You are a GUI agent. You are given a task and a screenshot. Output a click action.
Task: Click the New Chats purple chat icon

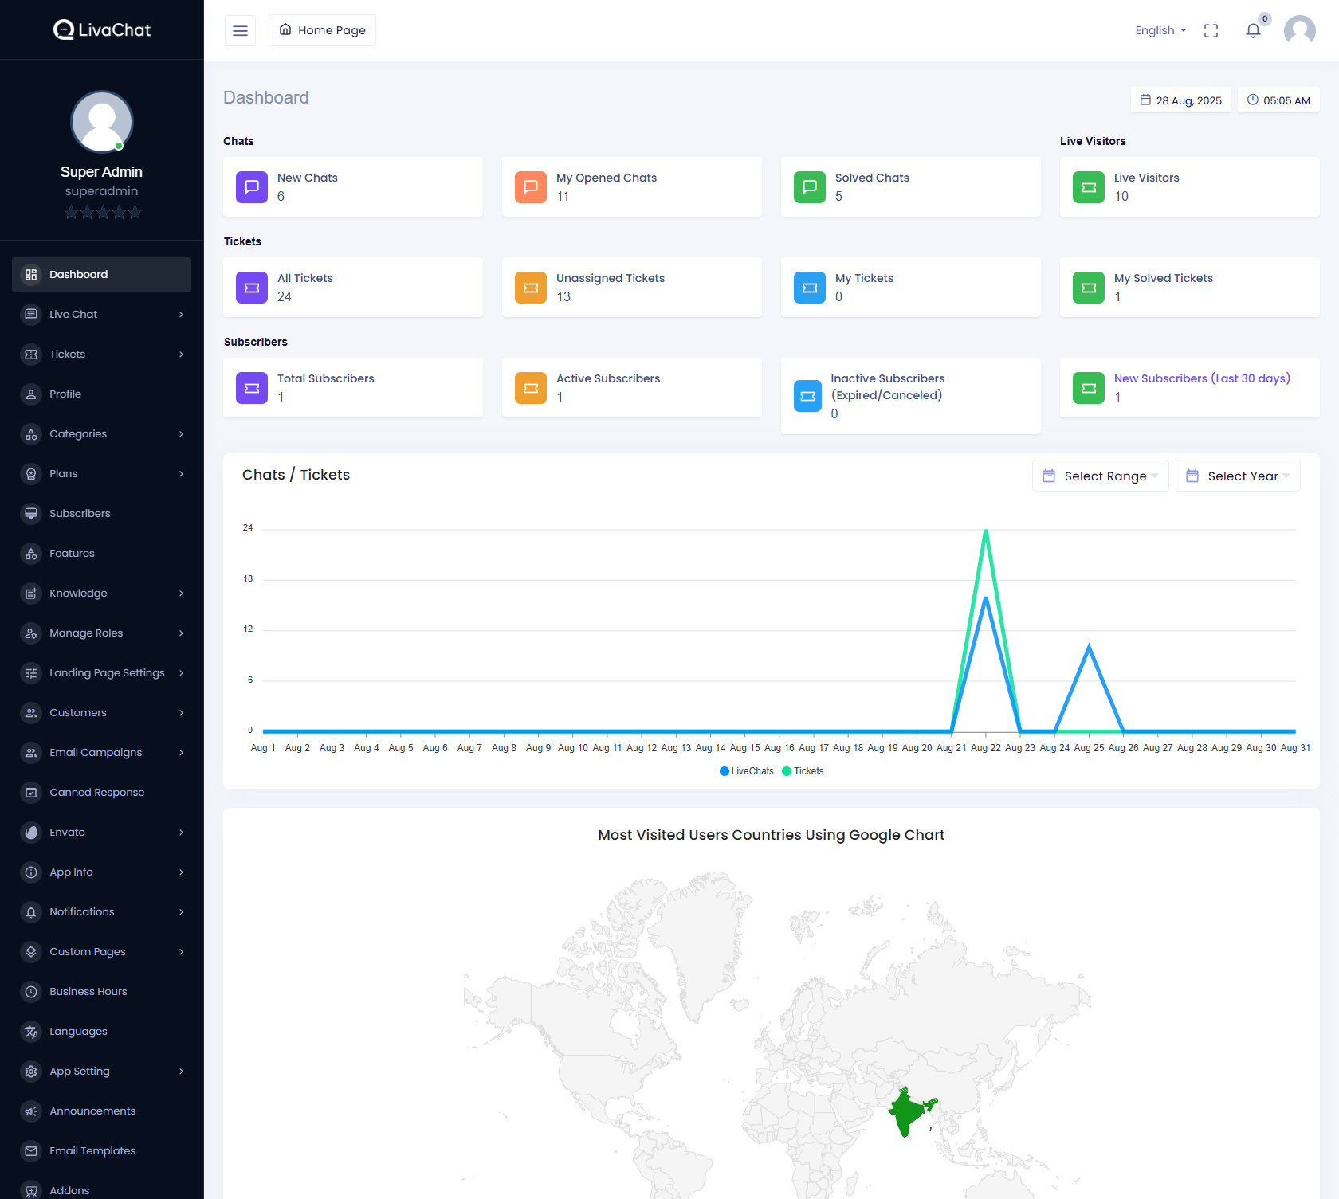[x=252, y=187]
